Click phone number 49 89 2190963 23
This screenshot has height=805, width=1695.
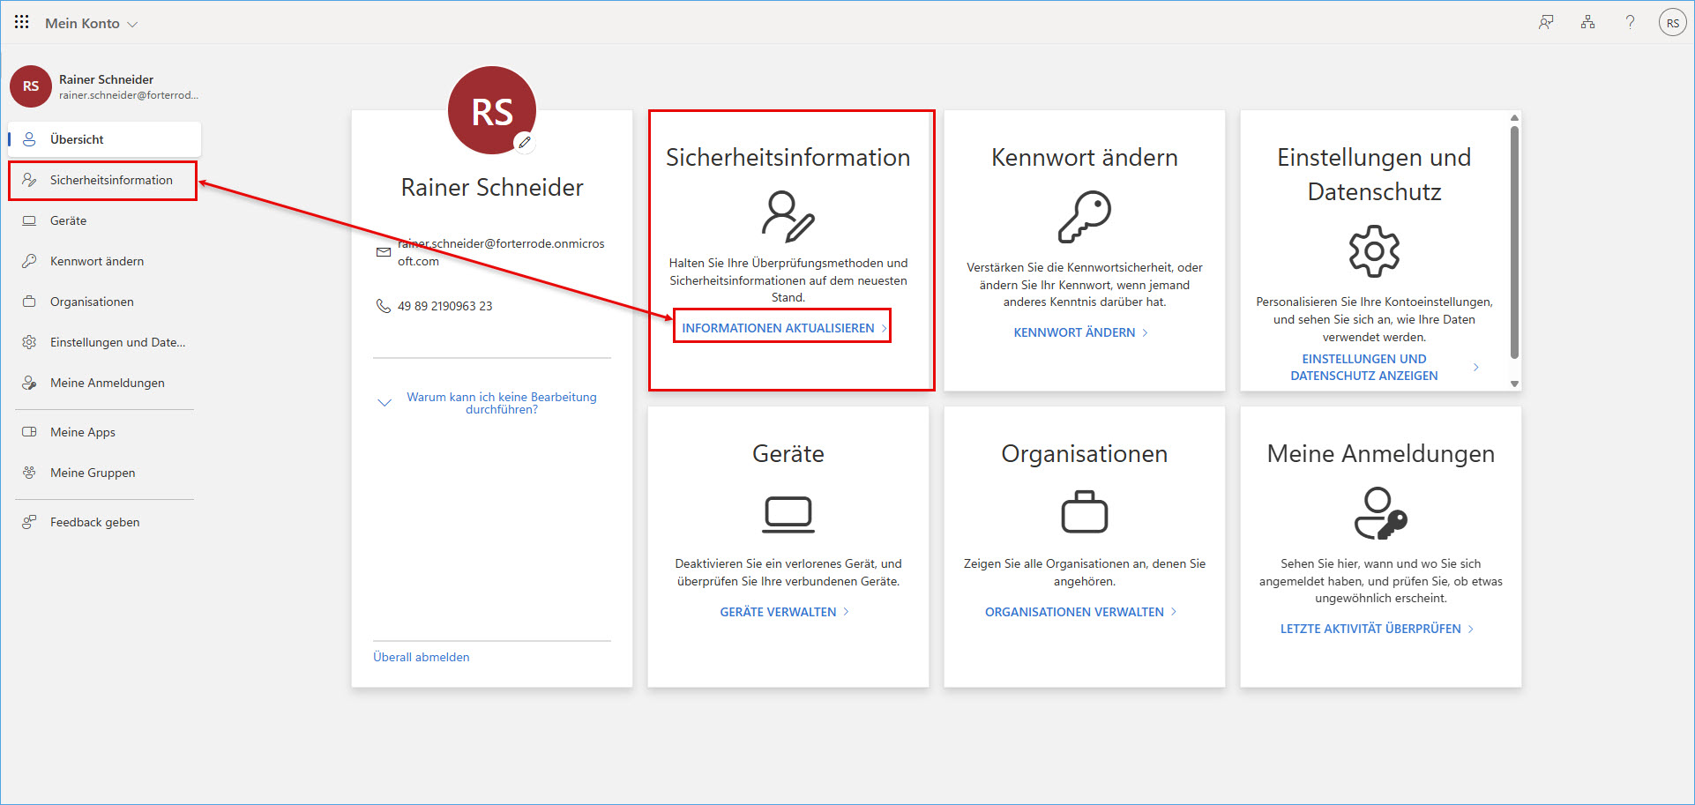tap(445, 306)
